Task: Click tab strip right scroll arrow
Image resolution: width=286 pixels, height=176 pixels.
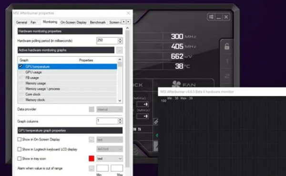Action: 128,22
